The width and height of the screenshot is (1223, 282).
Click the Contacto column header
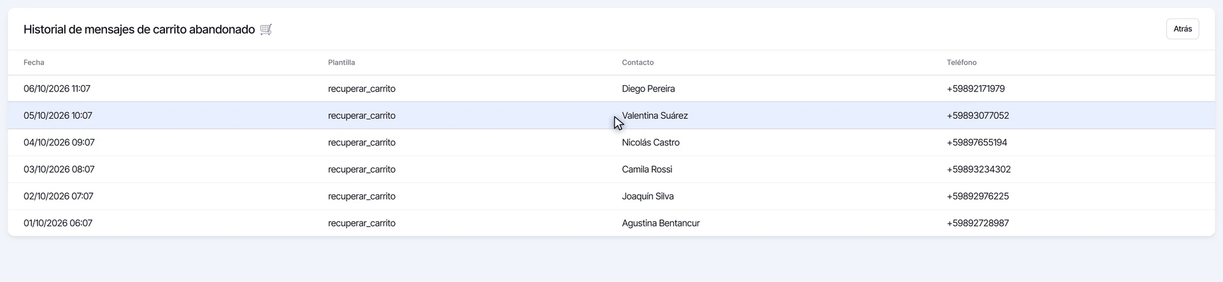pos(638,62)
